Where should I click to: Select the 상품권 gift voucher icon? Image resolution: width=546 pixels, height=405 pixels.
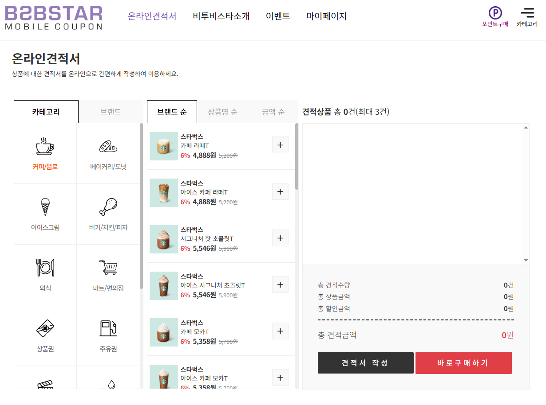45,328
